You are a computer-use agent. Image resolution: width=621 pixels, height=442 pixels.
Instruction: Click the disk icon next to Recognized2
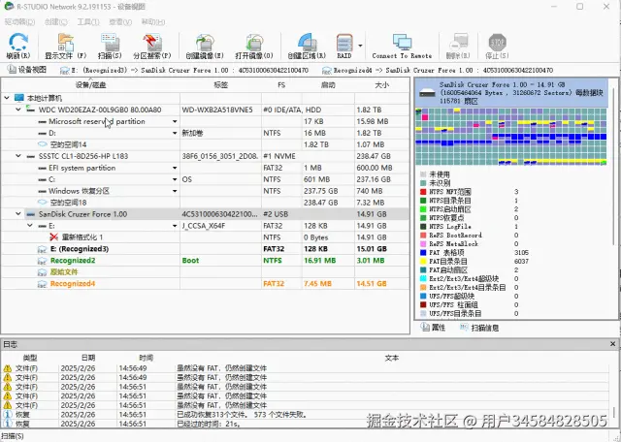pos(42,261)
